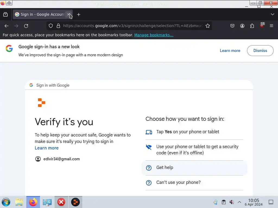Image resolution: width=278 pixels, height=208 pixels.
Task: Click the question icon beside Can't use your phone
Action: click(x=149, y=183)
